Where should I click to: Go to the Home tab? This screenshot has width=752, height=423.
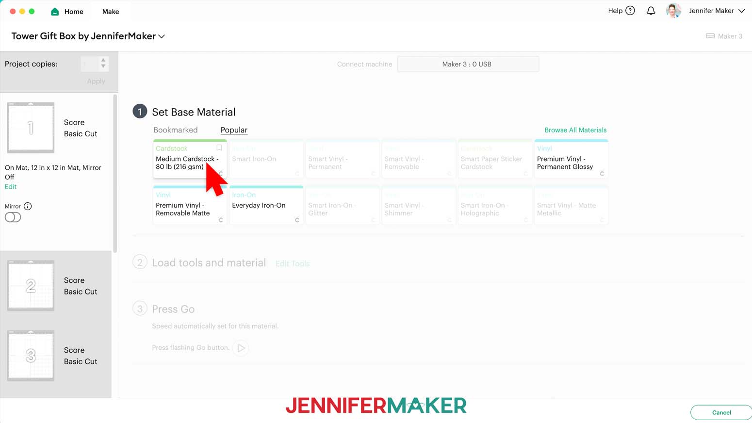tap(67, 12)
